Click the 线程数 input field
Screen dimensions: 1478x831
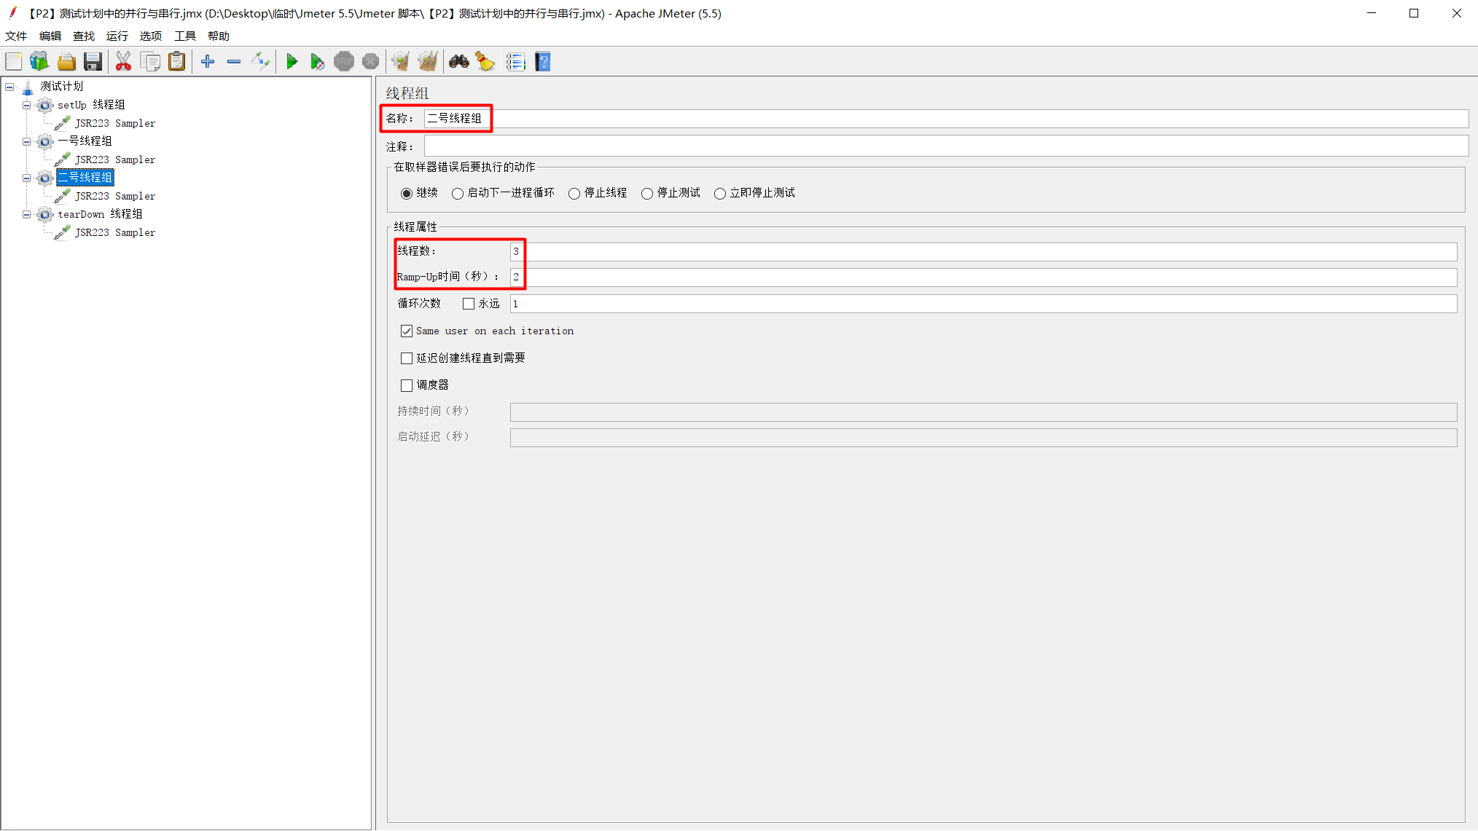[x=983, y=252]
